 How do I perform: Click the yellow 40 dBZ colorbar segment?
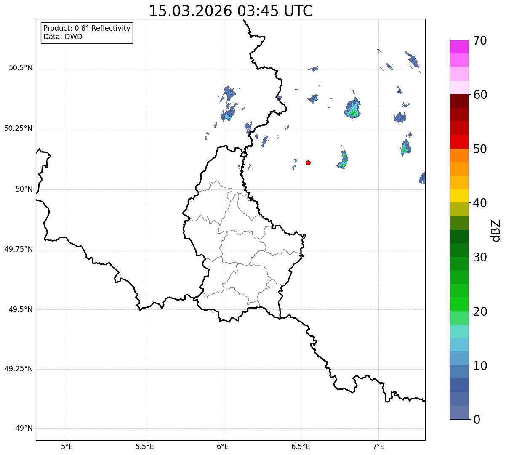459,196
